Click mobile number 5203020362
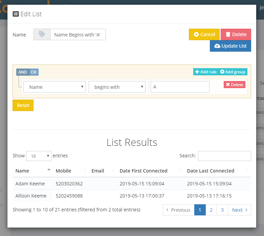The height and width of the screenshot is (236, 264). tap(69, 184)
